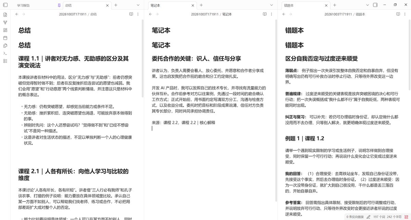Open graph view from the ribbon
Screen dimensions: 411x220
click(x=5, y=22)
